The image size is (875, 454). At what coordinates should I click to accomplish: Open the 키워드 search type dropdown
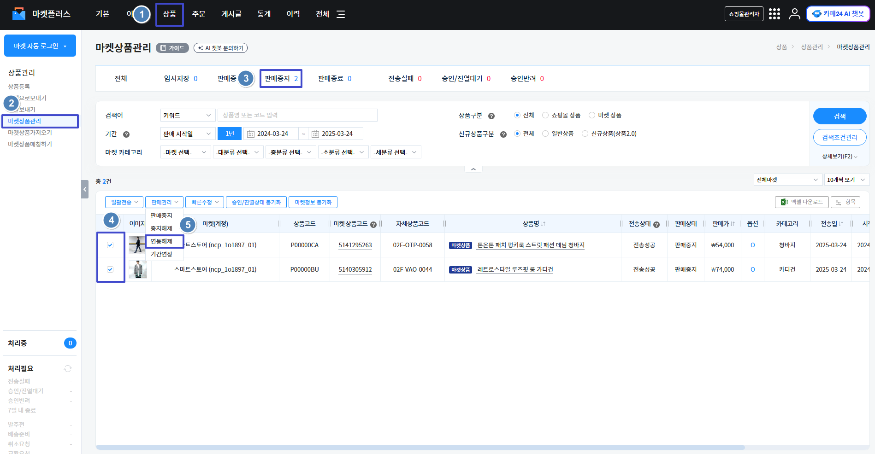[188, 115]
